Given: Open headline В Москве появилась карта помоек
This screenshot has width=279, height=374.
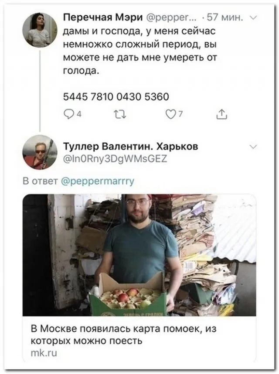Looking at the screenshot, I should [124, 335].
